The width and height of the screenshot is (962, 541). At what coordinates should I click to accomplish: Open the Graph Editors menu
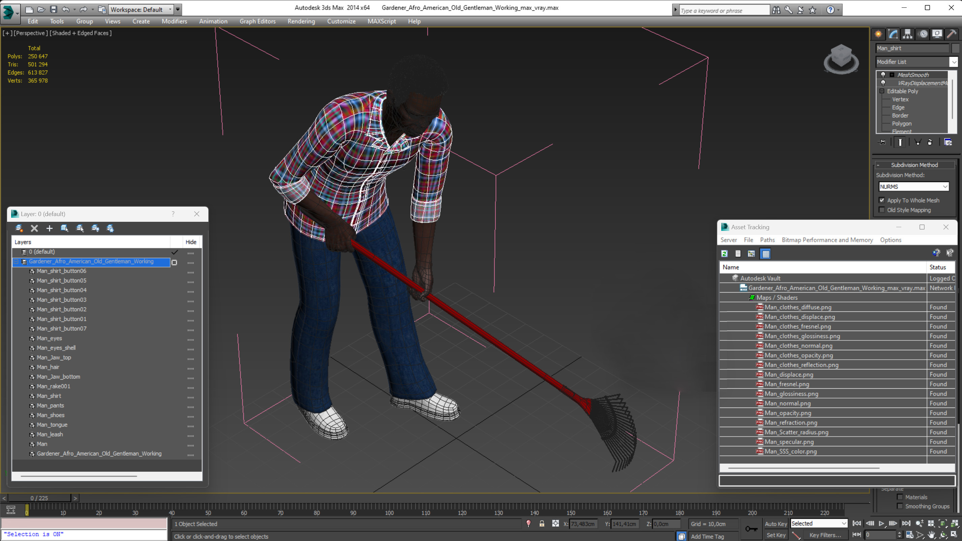[258, 21]
